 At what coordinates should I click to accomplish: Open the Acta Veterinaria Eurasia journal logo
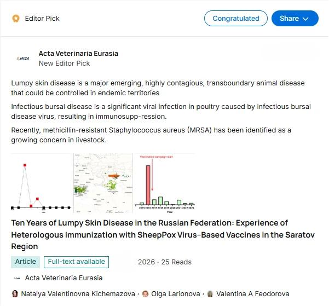(23, 59)
